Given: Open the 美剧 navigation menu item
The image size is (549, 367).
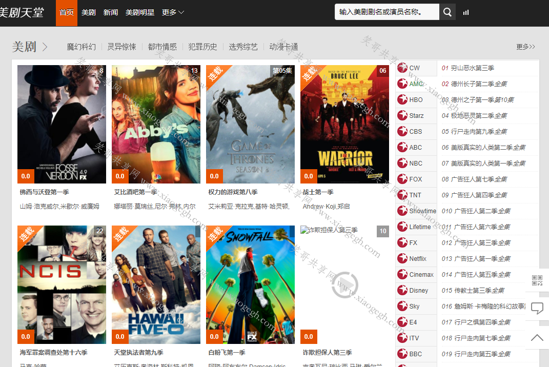Looking at the screenshot, I should (x=89, y=12).
